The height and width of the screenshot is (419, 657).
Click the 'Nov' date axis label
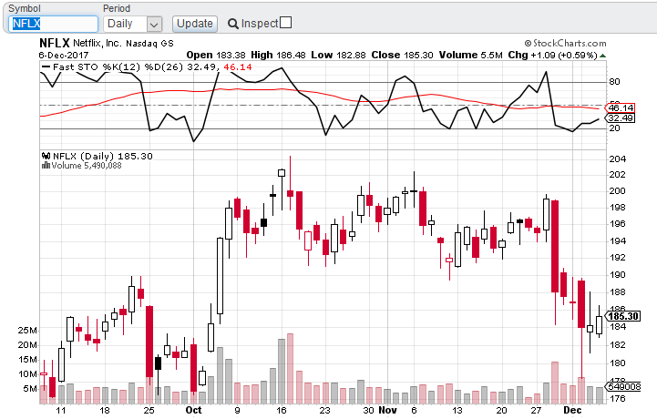click(x=387, y=410)
